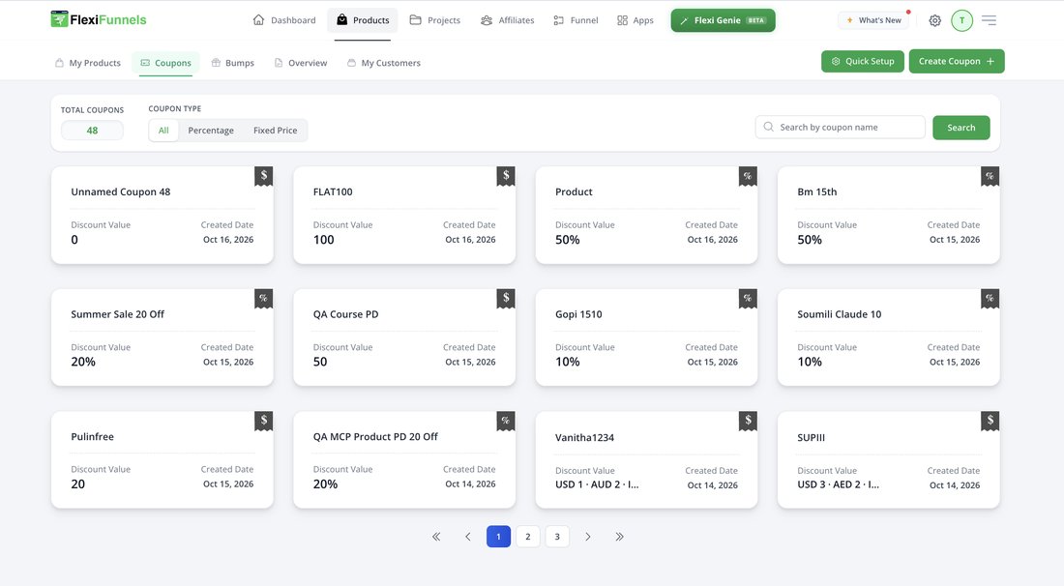
Task: Filter coupons by Percentage type
Action: pyautogui.click(x=211, y=131)
